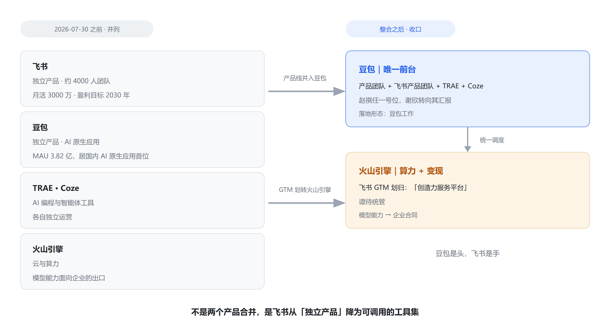
Task: Click the 'GTM 划转火山引擎' arrow label
Action: [305, 190]
